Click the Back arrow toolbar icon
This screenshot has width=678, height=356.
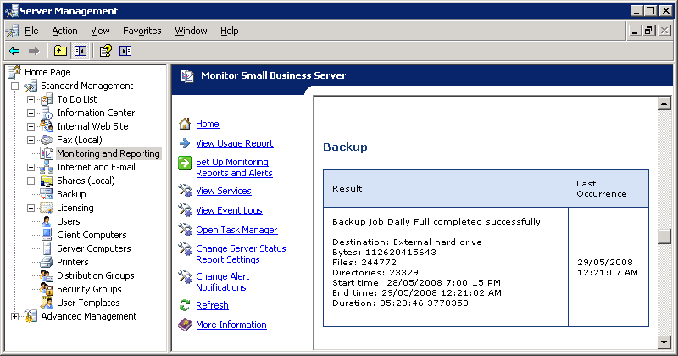(14, 51)
